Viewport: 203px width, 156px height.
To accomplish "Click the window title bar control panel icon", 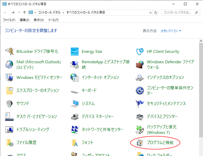I will click(x=4, y=4).
